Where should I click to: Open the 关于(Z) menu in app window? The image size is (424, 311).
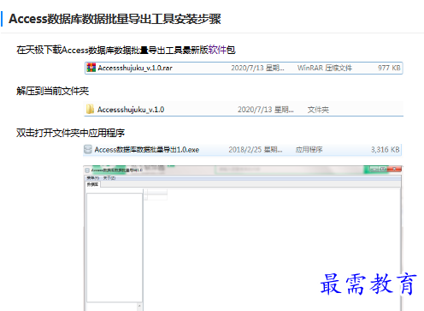[109, 178]
